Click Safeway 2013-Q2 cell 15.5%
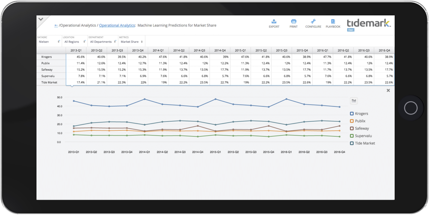 coord(97,70)
